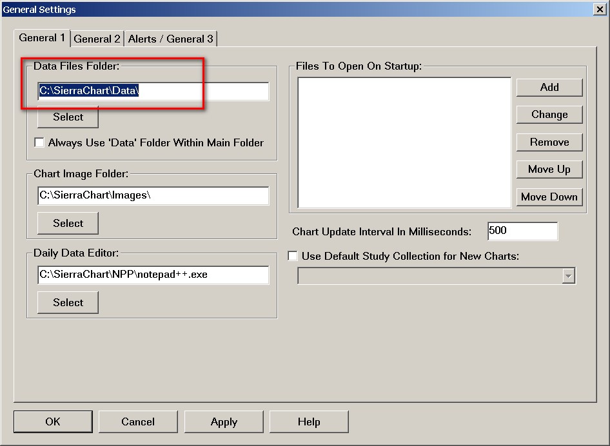This screenshot has height=446, width=610.
Task: Click the Add startup file button
Action: [549, 88]
